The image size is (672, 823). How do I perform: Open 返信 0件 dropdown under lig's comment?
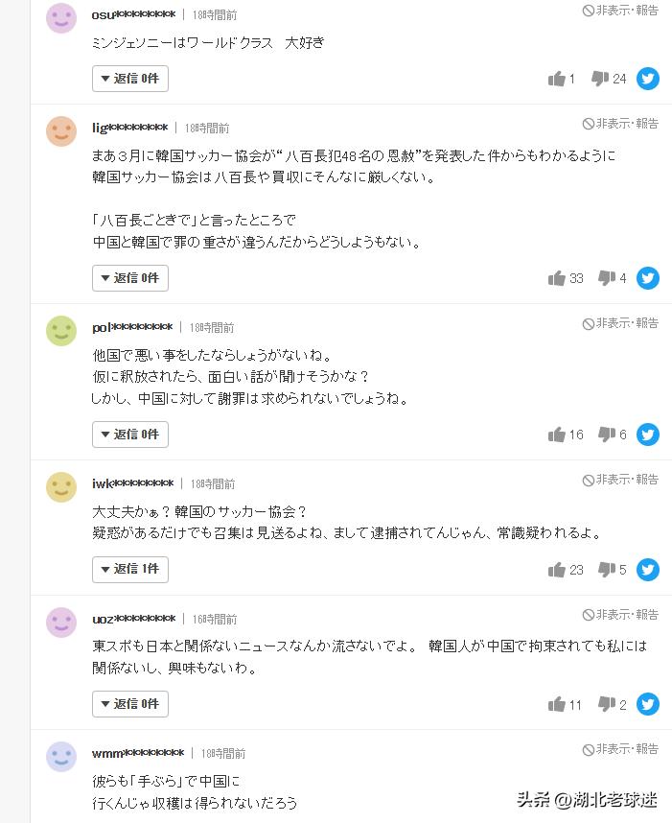click(x=129, y=278)
